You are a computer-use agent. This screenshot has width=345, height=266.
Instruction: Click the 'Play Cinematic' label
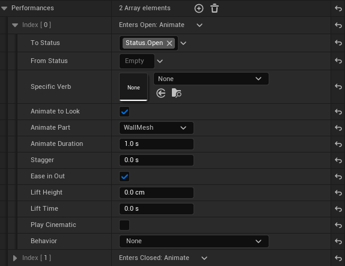click(53, 225)
